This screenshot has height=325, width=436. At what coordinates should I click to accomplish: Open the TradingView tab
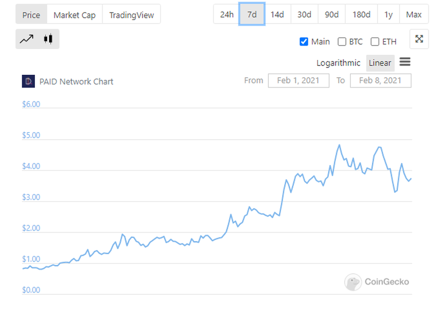[131, 15]
